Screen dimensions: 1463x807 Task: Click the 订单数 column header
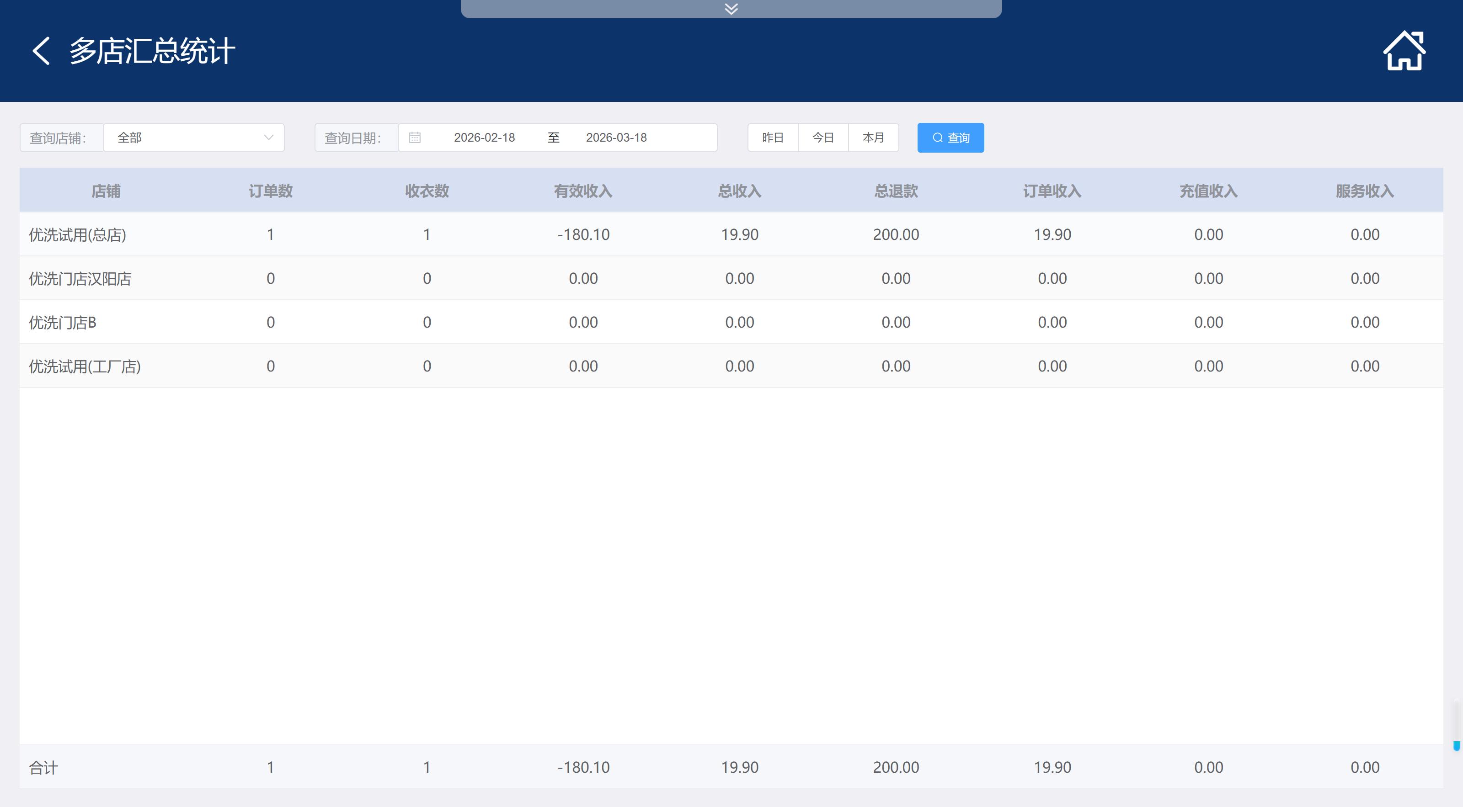pyautogui.click(x=270, y=191)
